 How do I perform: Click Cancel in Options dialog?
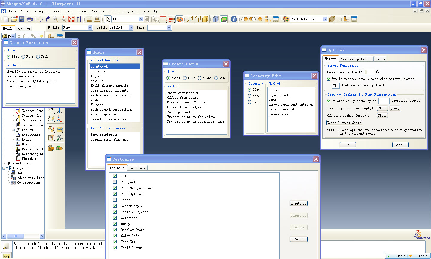pyautogui.click(x=400, y=145)
